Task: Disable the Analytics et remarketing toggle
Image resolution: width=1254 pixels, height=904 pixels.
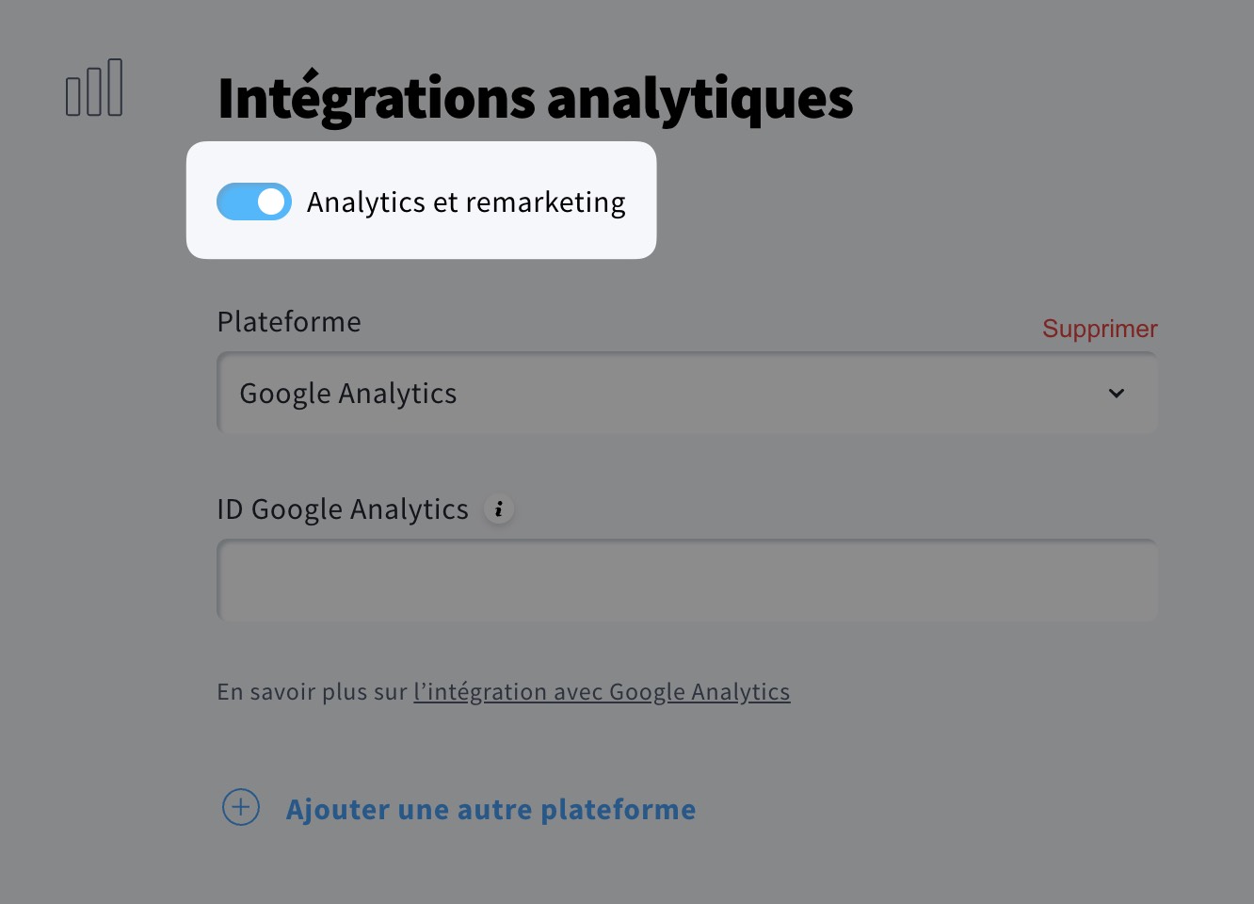Action: (253, 201)
